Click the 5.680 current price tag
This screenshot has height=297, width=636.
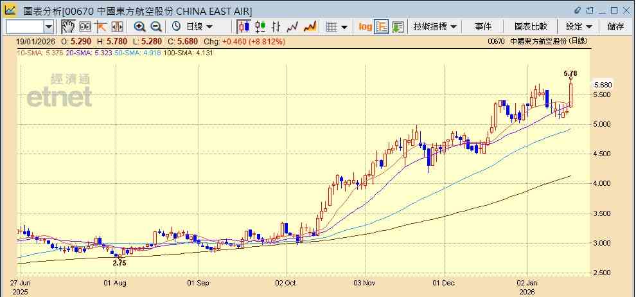point(603,85)
